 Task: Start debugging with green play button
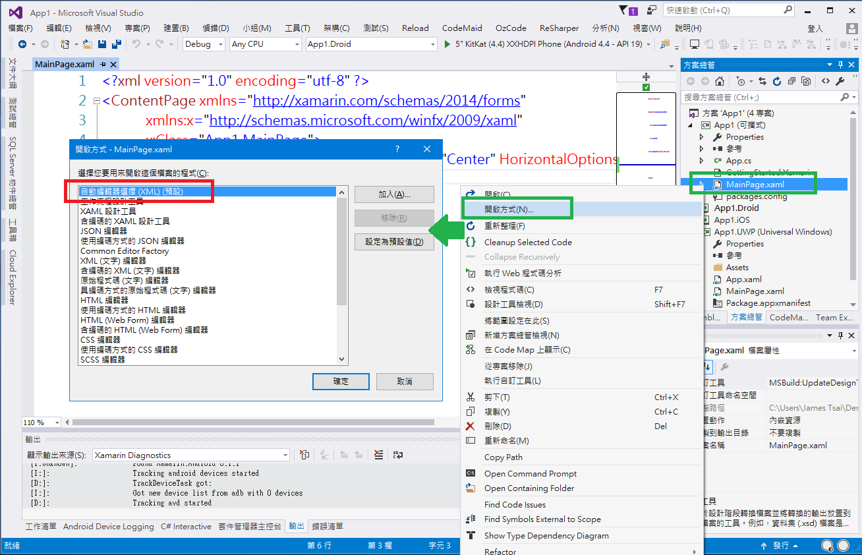click(x=447, y=44)
